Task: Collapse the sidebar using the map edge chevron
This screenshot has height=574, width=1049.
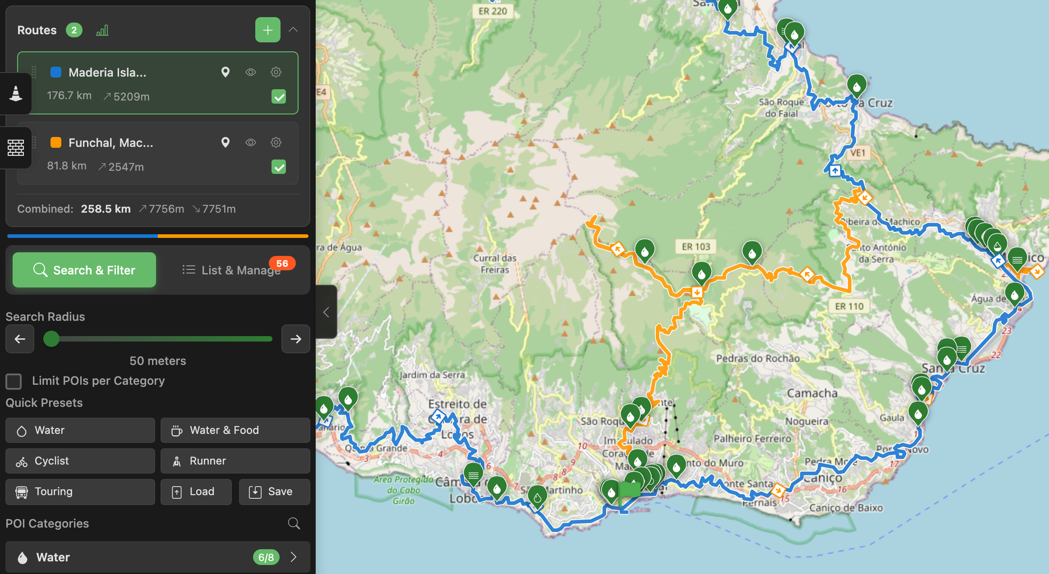Action: pos(327,312)
